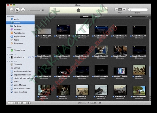Toggle shuffle mode in bottom bar

click(16, 103)
